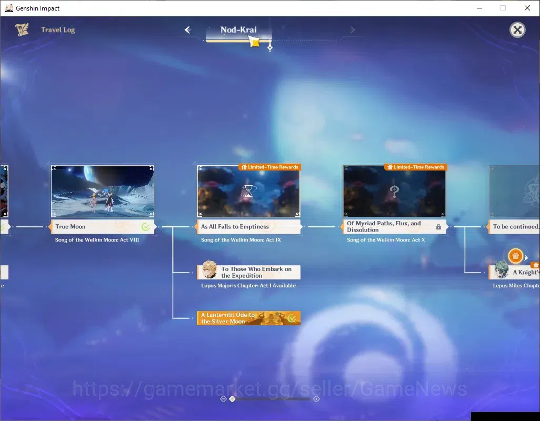Viewport: 540px width, 421px height.
Task: Click the right end of bottom scroll bar
Action: pos(316,399)
